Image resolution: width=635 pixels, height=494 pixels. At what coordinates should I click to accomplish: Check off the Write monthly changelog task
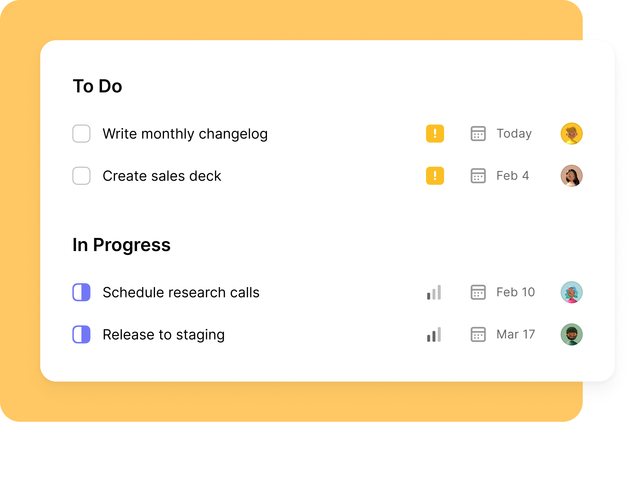click(81, 133)
